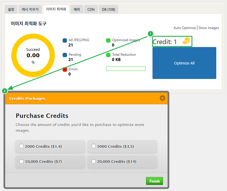Click the gold coins credit icon
The width and height of the screenshot is (227, 191).
(186, 42)
